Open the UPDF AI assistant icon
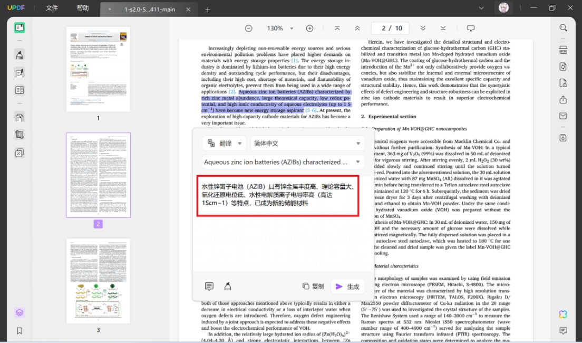The height and width of the screenshot is (343, 582). [563, 315]
